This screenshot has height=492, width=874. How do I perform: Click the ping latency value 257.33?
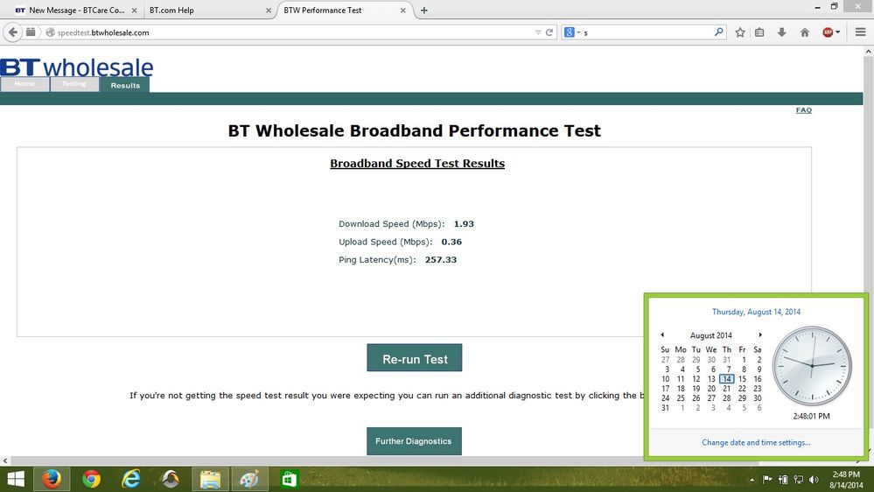[x=441, y=259]
